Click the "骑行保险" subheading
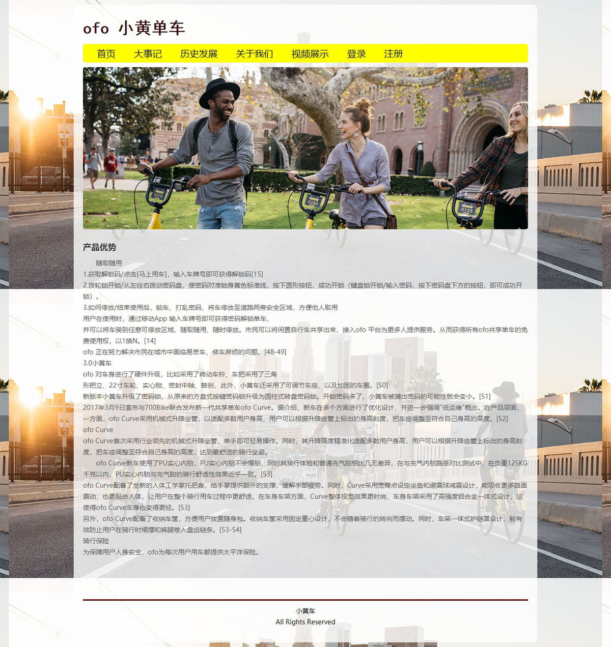This screenshot has height=647, width=611. [x=96, y=541]
